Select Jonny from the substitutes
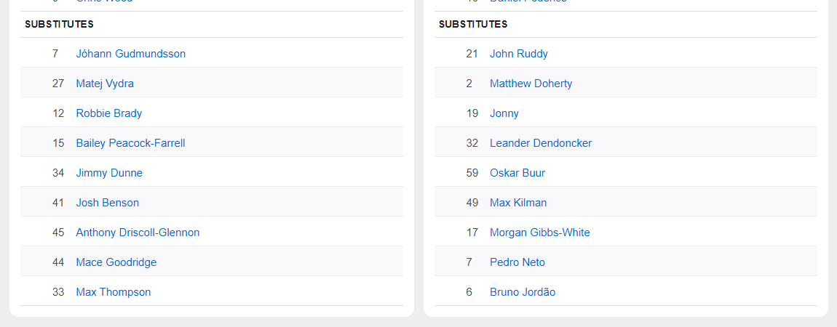This screenshot has height=327, width=837. point(504,113)
